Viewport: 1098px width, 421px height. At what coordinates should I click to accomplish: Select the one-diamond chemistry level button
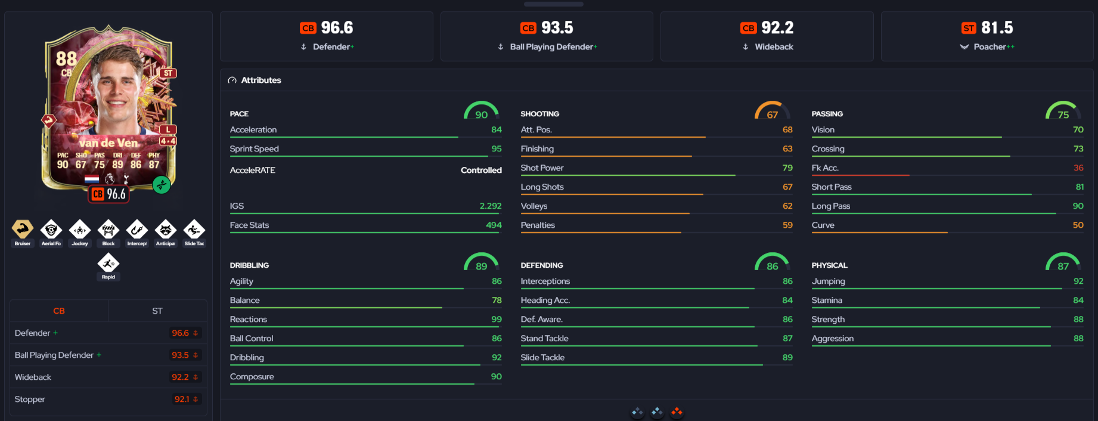pyautogui.click(x=637, y=411)
